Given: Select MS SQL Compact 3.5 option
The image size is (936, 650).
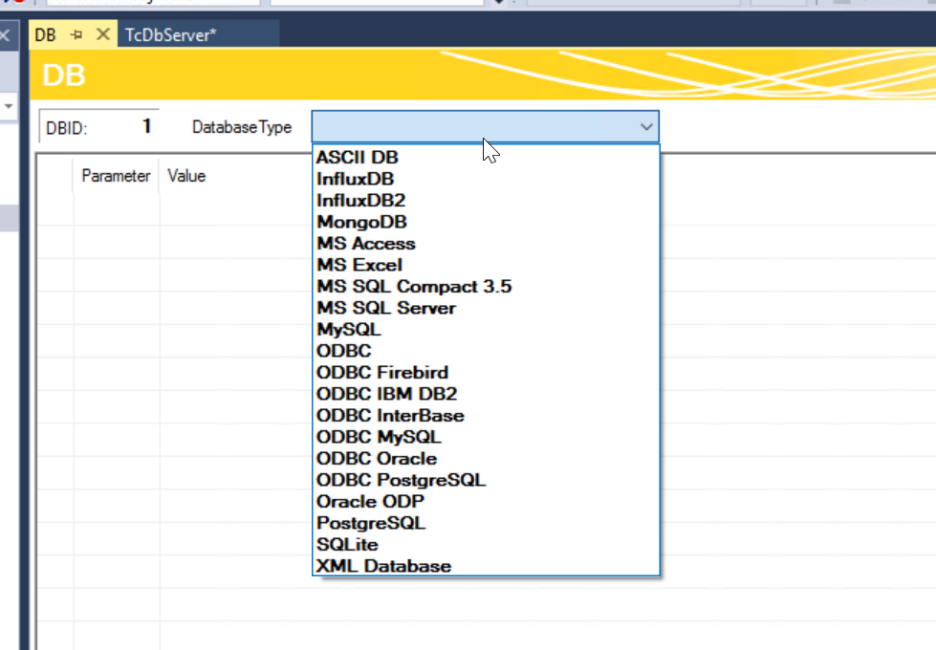Looking at the screenshot, I should [x=486, y=287].
